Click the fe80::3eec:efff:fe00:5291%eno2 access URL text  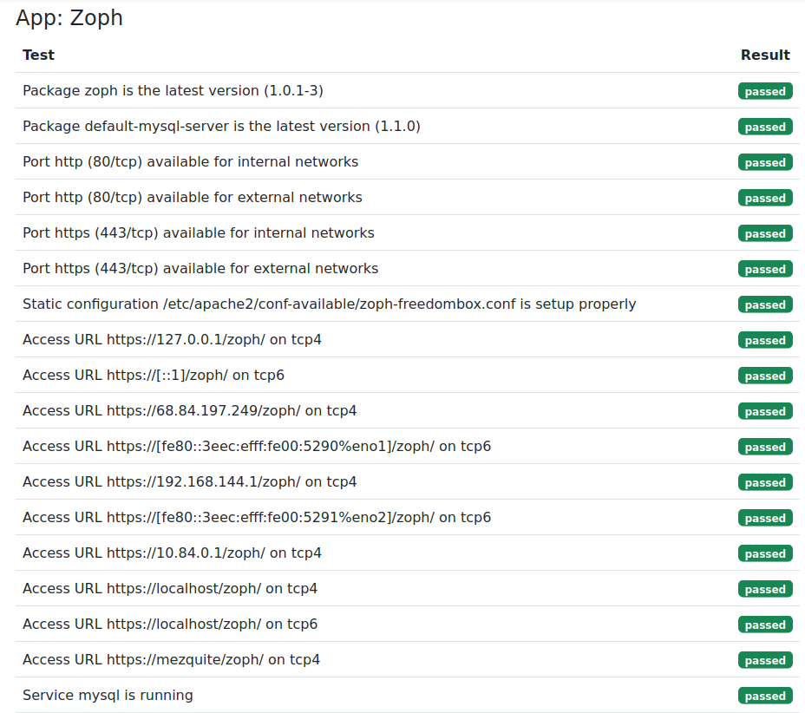(x=257, y=517)
